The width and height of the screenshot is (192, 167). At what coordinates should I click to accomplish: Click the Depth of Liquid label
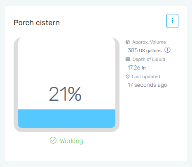coord(149,59)
